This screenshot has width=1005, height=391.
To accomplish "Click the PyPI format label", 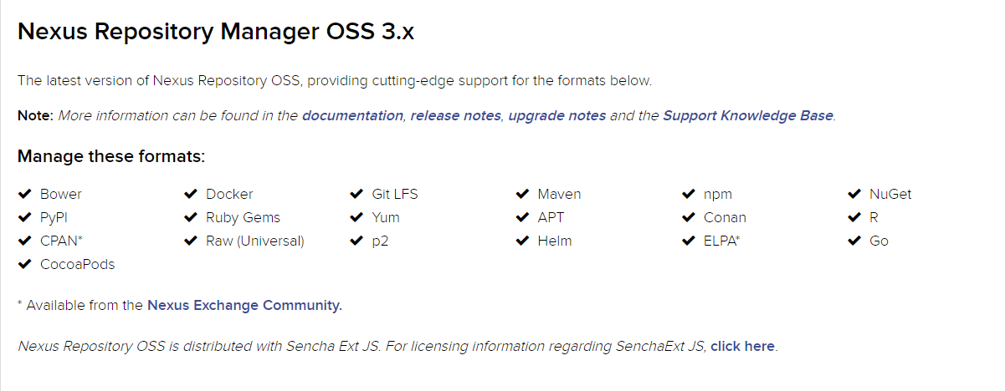I will pos(54,217).
